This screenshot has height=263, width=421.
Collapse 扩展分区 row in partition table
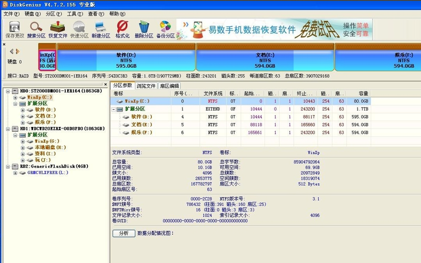(114, 109)
